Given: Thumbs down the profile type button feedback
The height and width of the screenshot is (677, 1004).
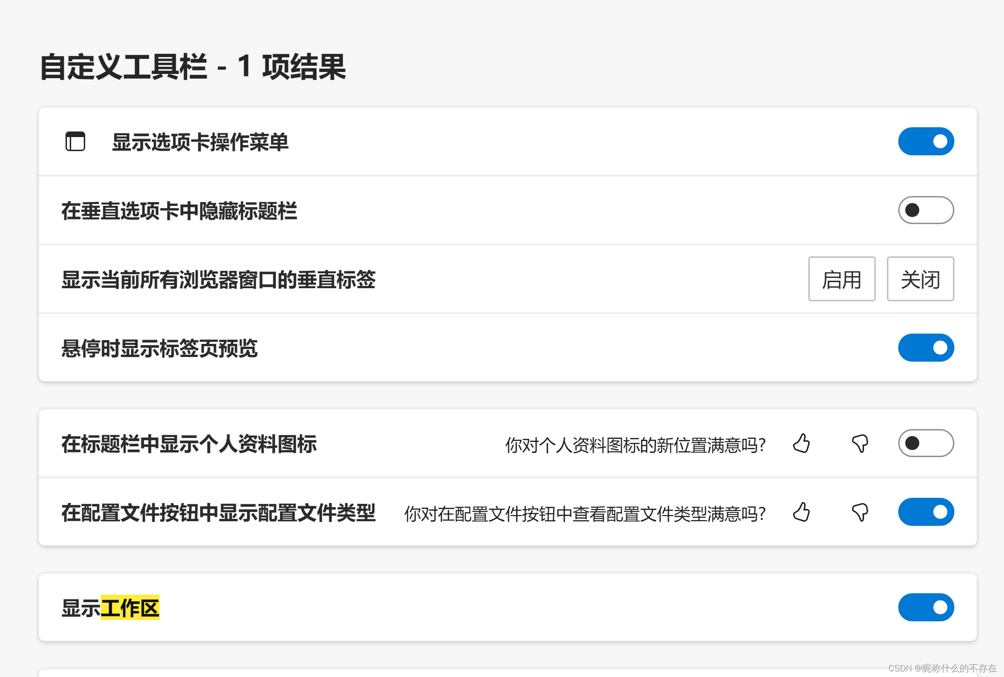Looking at the screenshot, I should coord(860,512).
